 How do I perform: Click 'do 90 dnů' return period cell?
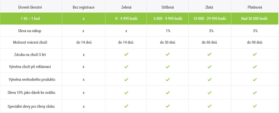click(255, 42)
